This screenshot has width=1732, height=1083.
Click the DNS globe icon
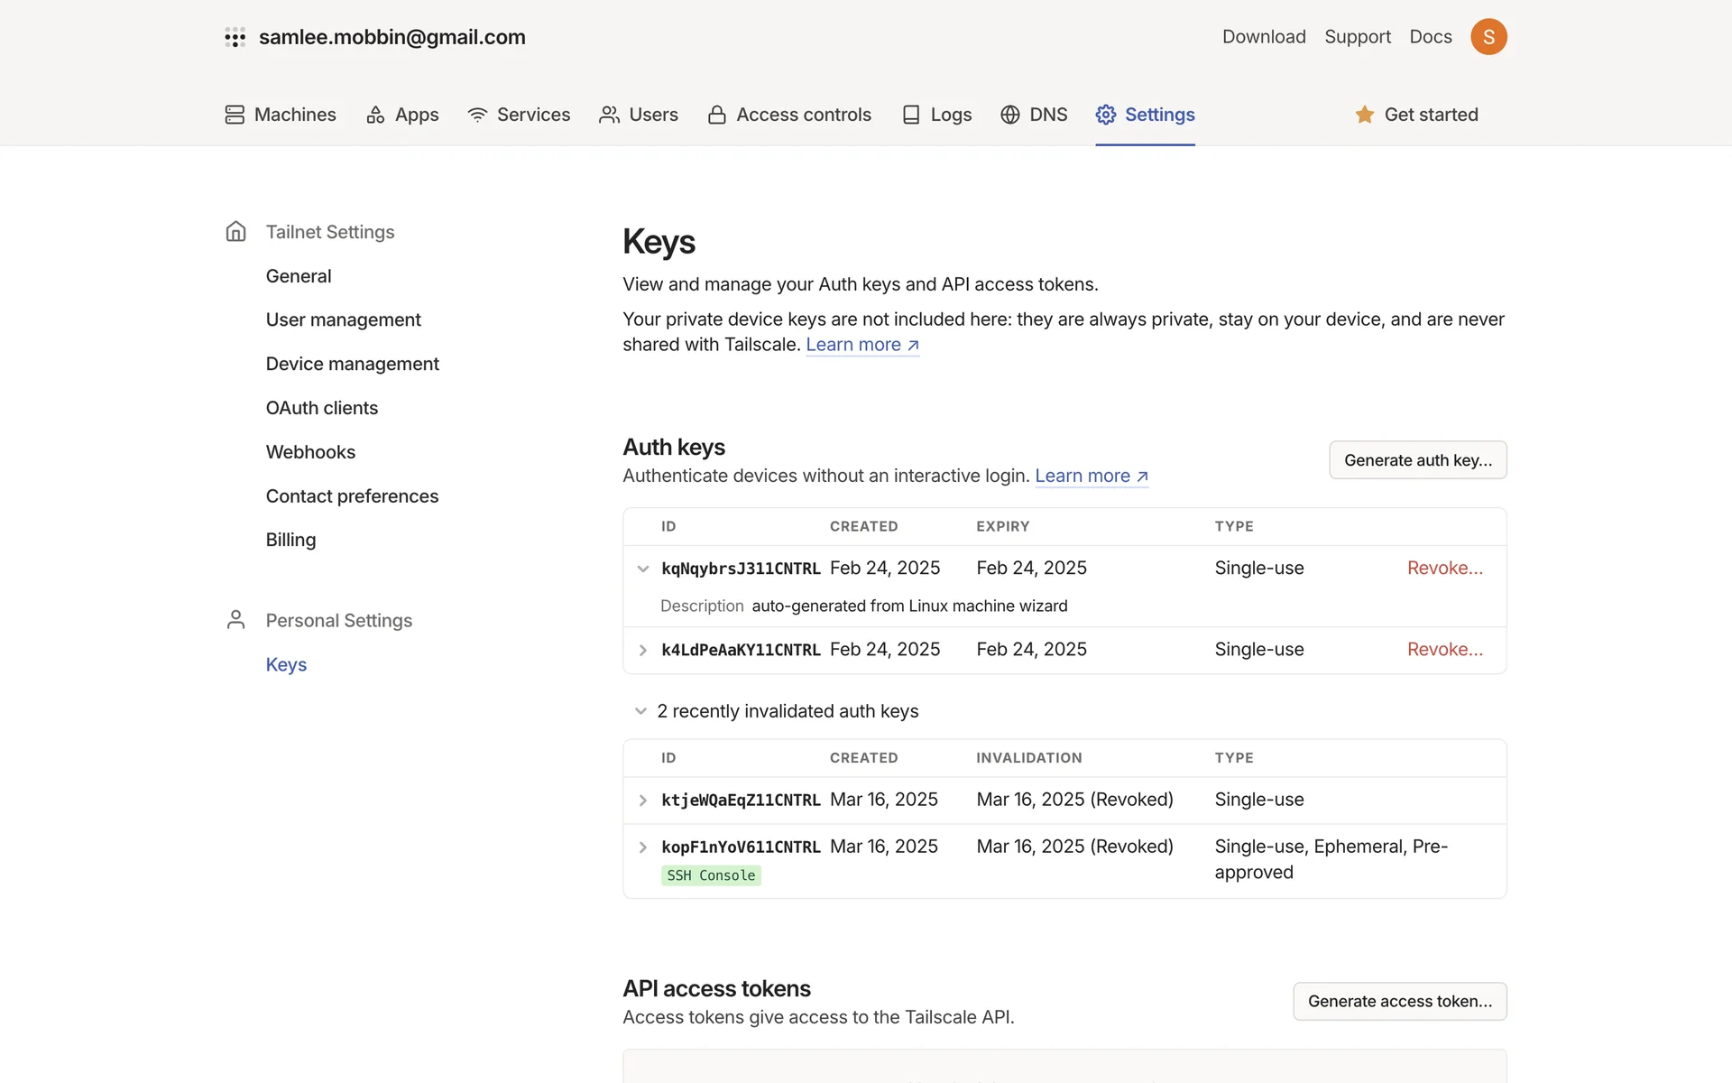pyautogui.click(x=1010, y=115)
